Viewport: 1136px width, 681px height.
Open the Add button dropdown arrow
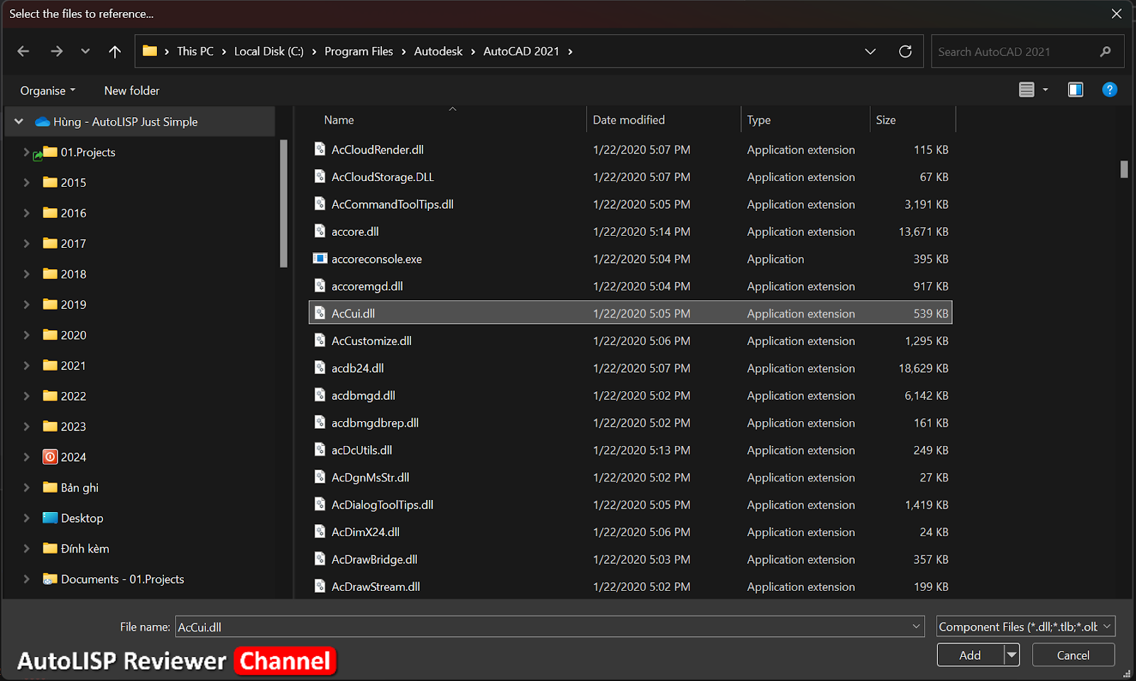[1012, 655]
